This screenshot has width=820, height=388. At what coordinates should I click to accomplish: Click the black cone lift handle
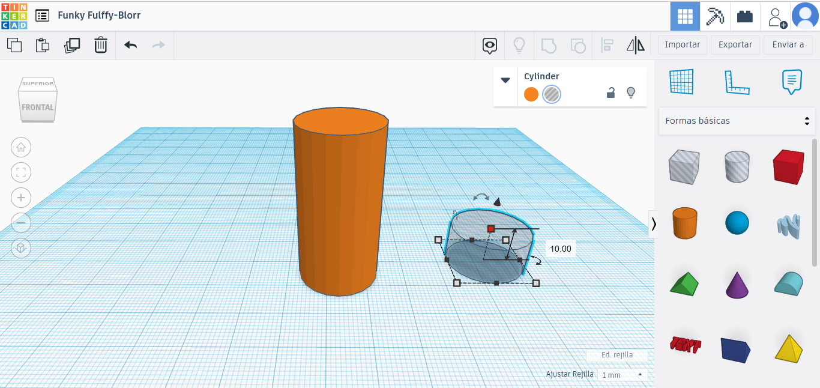pyautogui.click(x=497, y=201)
